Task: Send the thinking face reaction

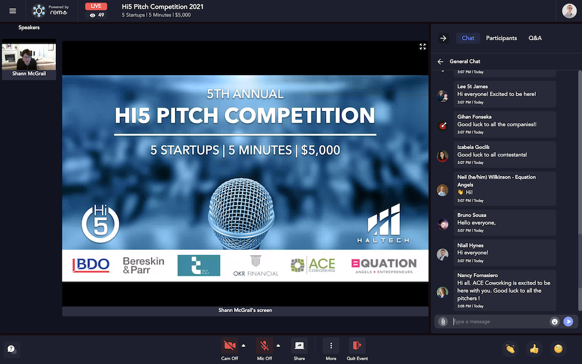Action: (x=558, y=349)
